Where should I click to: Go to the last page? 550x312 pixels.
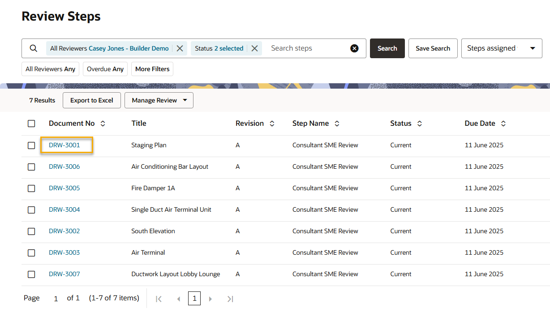tap(230, 299)
